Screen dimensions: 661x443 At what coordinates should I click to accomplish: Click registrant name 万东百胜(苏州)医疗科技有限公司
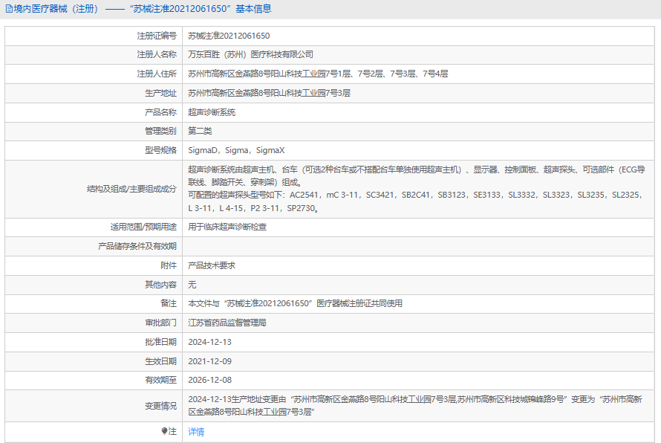coord(250,54)
